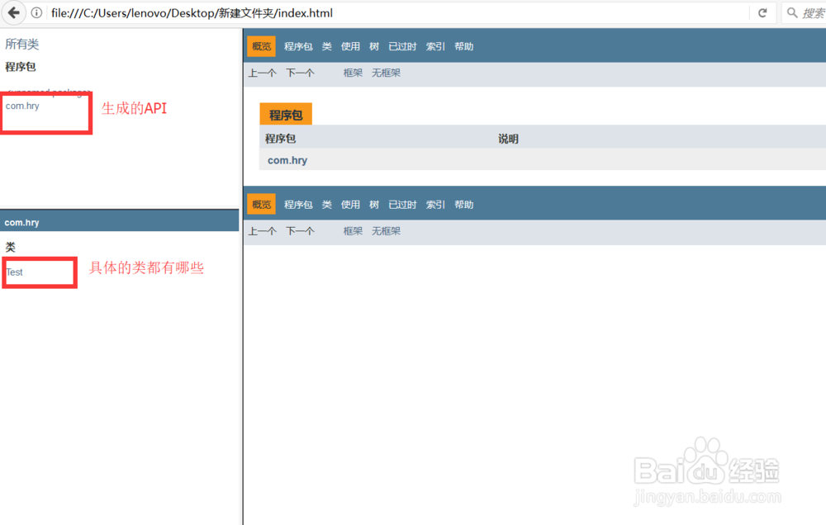Click top 无框架 link
Viewport: 826px width, 525px height.
[x=386, y=73]
